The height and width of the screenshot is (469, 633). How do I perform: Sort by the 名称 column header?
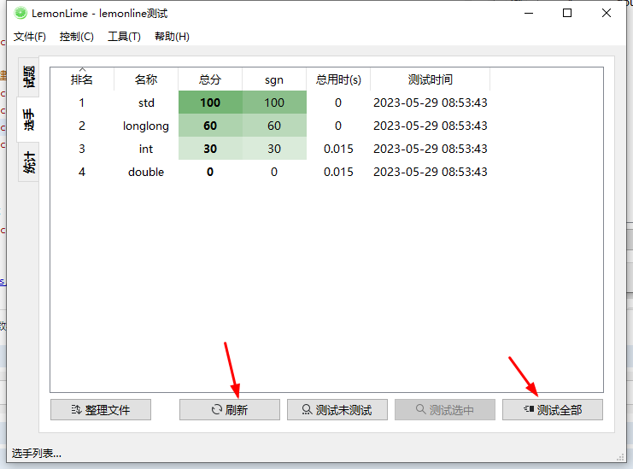pos(146,79)
